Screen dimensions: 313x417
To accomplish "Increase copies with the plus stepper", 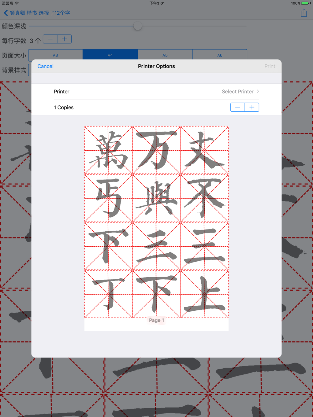I will coord(252,107).
